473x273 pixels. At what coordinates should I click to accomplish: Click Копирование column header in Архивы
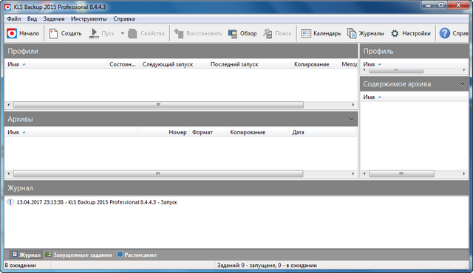click(258, 132)
